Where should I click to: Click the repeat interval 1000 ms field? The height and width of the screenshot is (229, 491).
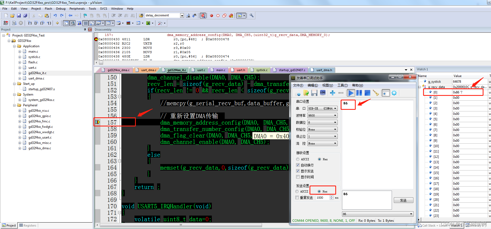point(322,198)
